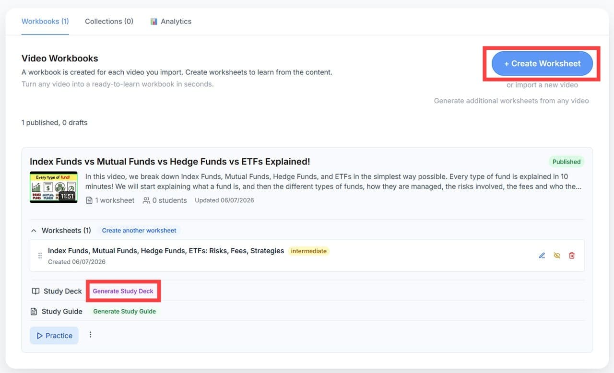Grab the worksheet row drag handle
The image size is (614, 373).
pos(40,256)
